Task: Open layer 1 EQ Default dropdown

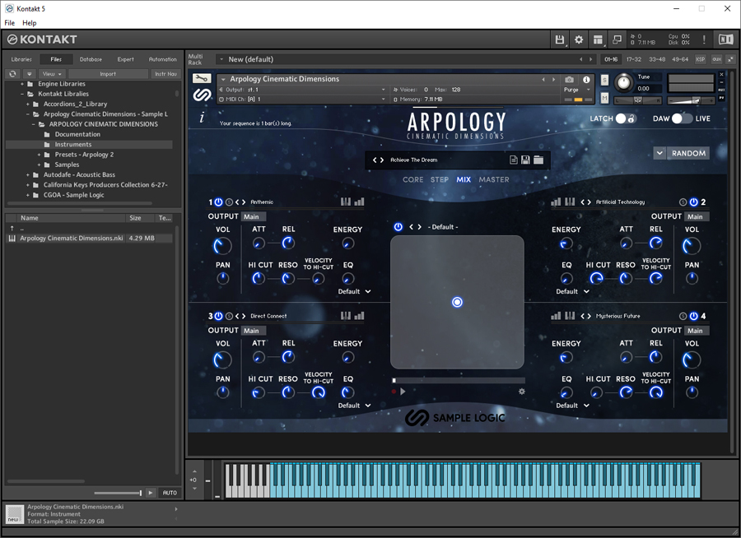Action: [x=354, y=291]
